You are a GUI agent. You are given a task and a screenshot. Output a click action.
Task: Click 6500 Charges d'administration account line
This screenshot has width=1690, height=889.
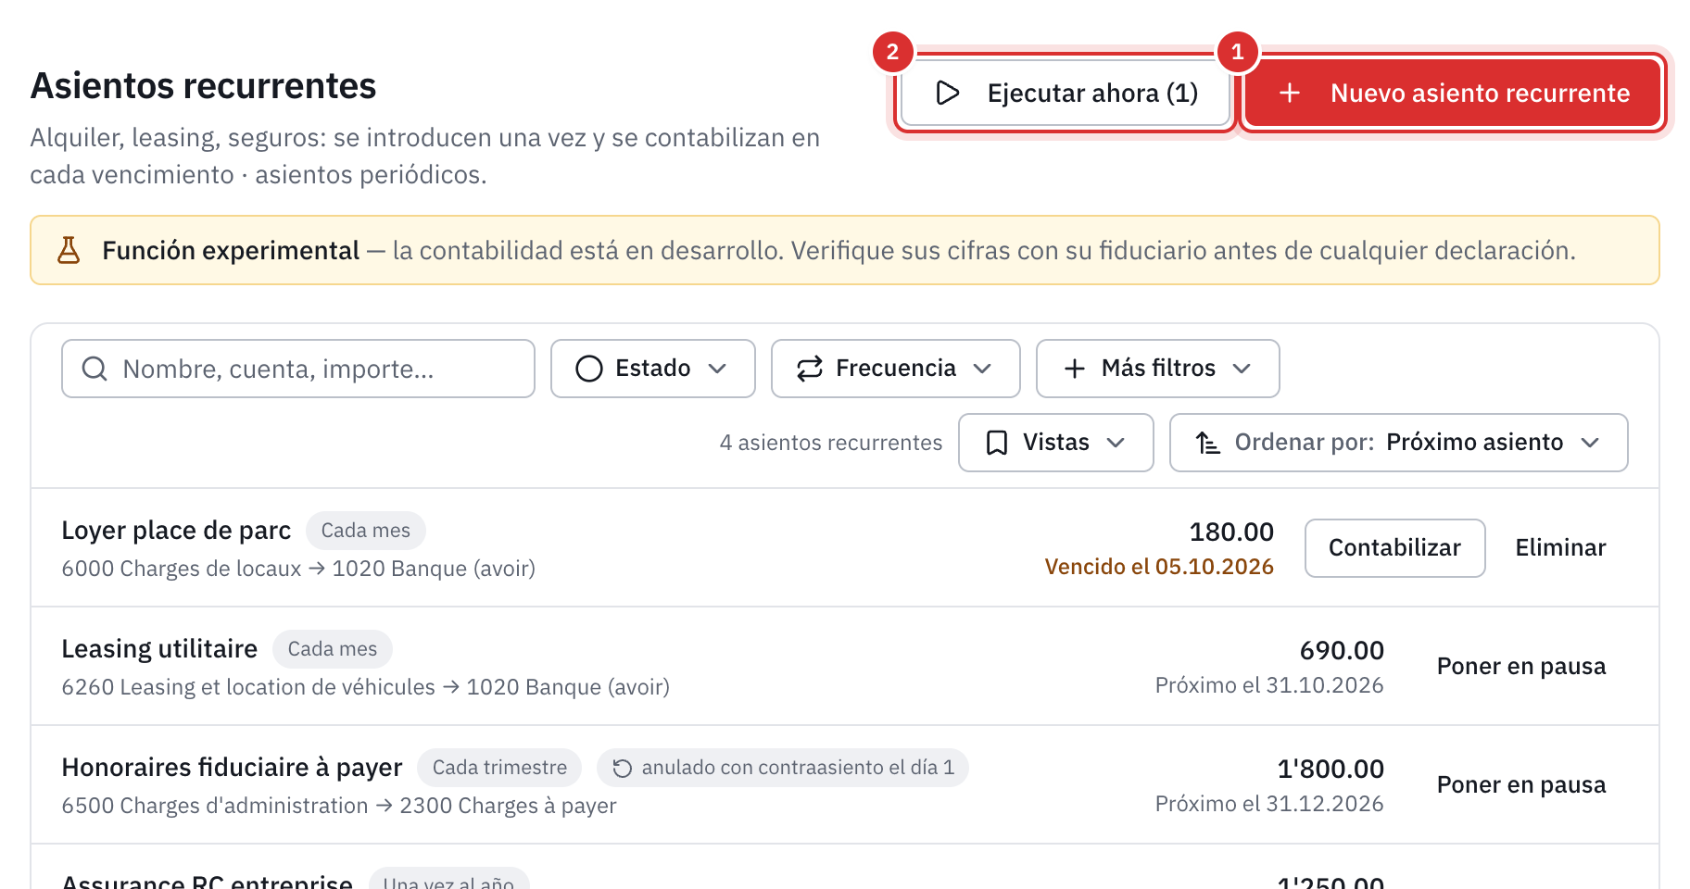click(x=339, y=806)
